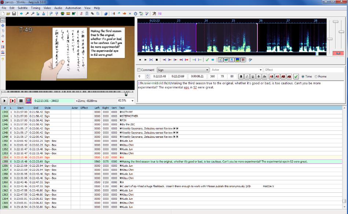Viewport: 348px width, 214px height.
Task: Open the Sign style dropdown
Action: (183, 70)
